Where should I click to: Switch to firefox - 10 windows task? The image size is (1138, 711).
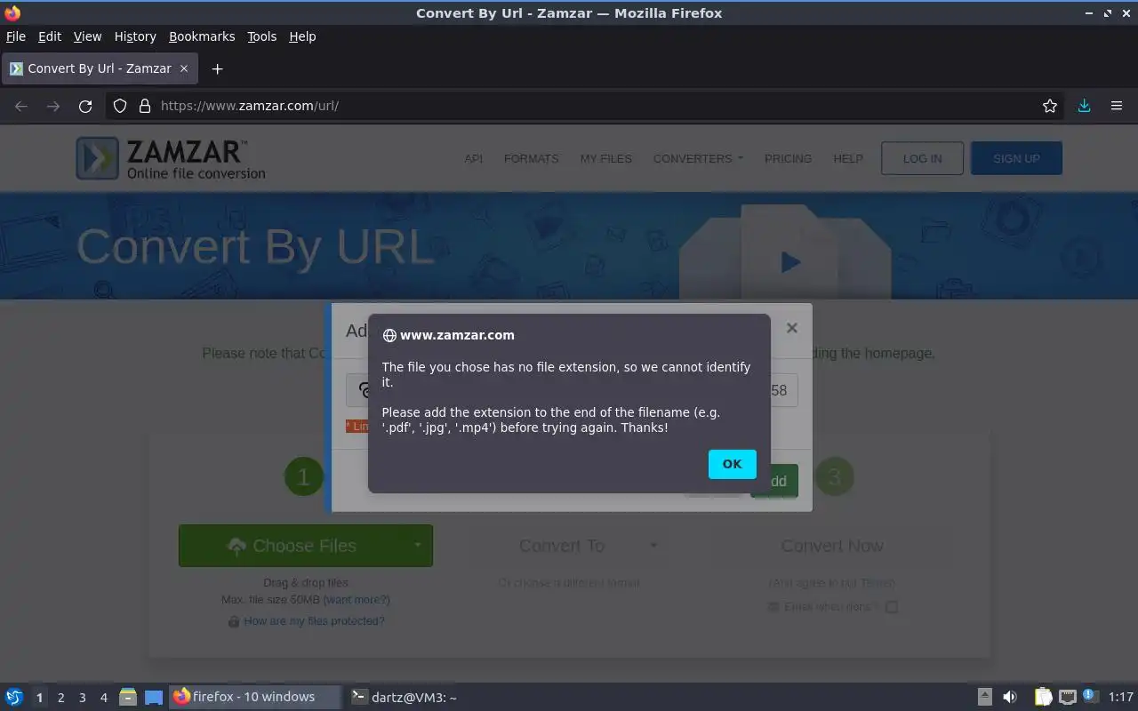point(254,697)
